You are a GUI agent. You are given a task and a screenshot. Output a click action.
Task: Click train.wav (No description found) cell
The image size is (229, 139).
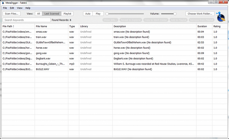coord(154,37)
